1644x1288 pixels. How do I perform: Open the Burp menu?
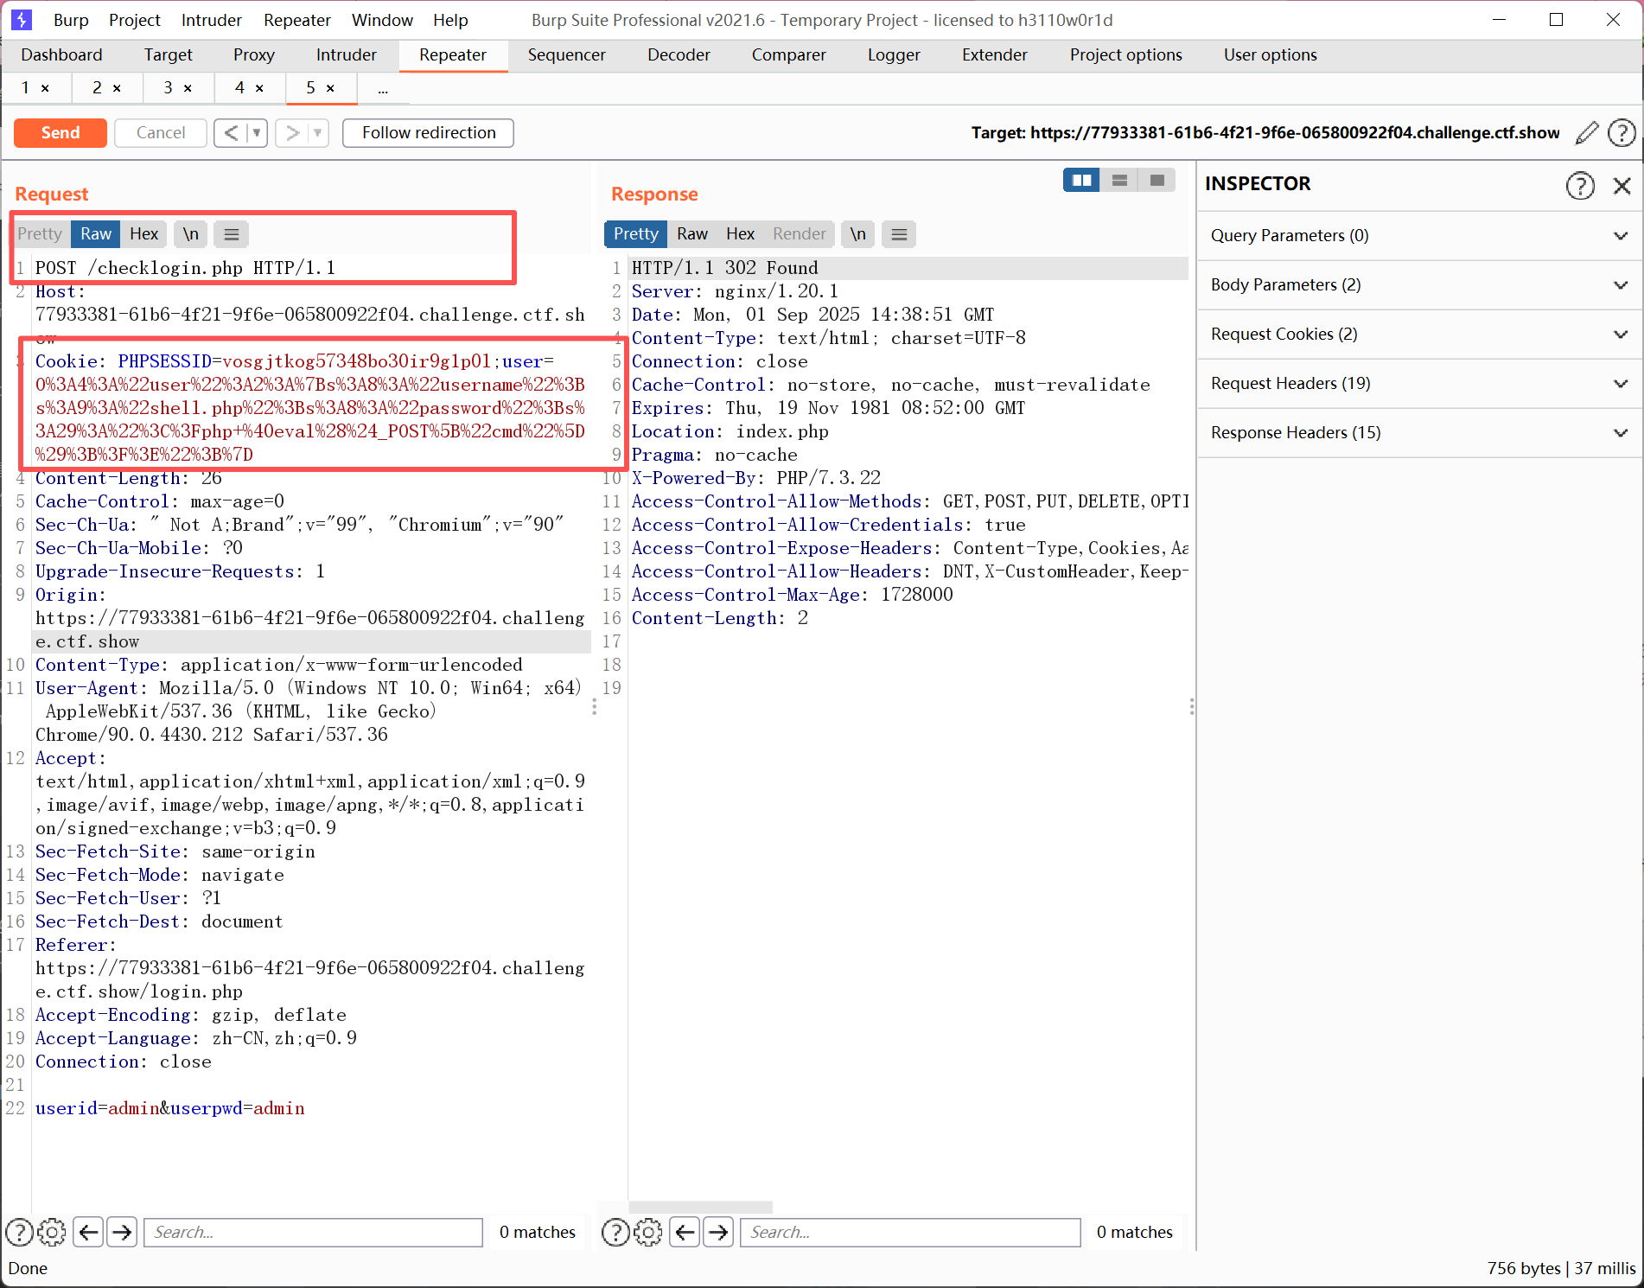click(71, 20)
